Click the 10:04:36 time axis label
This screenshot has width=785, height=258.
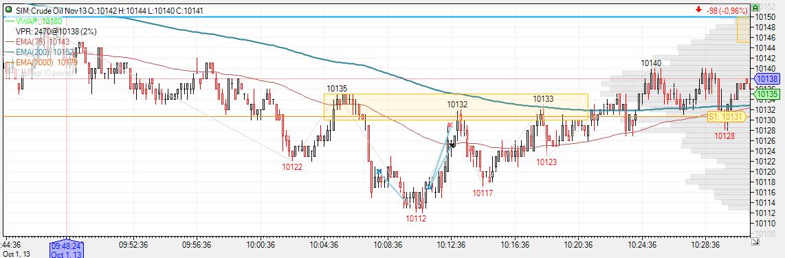click(x=323, y=245)
